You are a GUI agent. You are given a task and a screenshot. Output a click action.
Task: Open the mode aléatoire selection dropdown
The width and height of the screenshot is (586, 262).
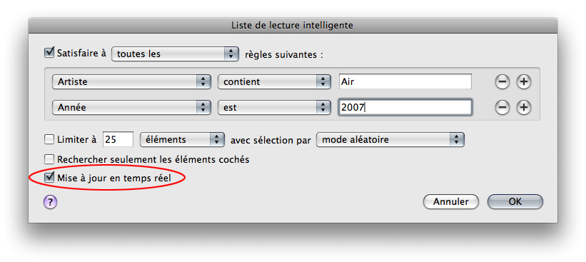pos(390,140)
